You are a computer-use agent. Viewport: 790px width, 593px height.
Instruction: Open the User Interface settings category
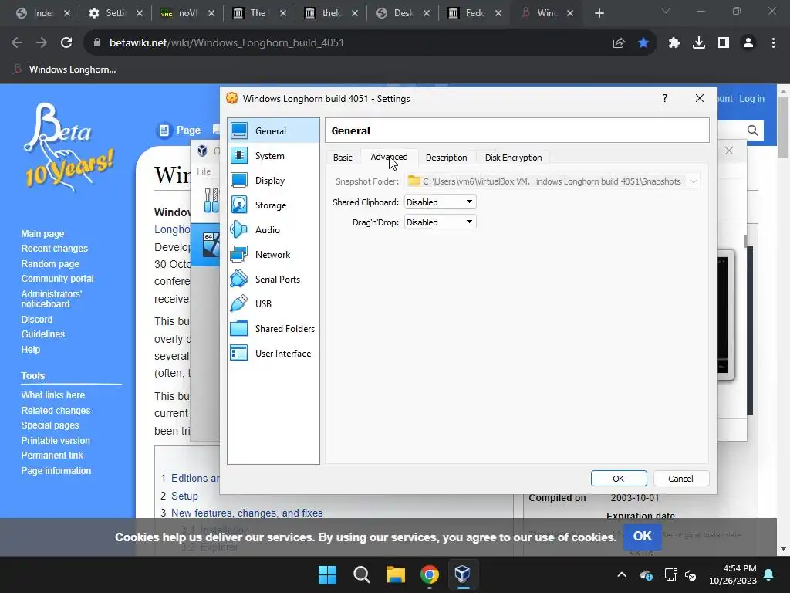coord(273,354)
